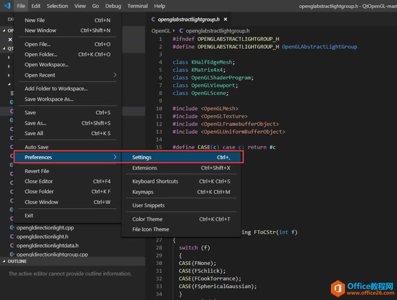
Task: Click C icon of opengldirectionlightdata.h
Action: [12, 245]
